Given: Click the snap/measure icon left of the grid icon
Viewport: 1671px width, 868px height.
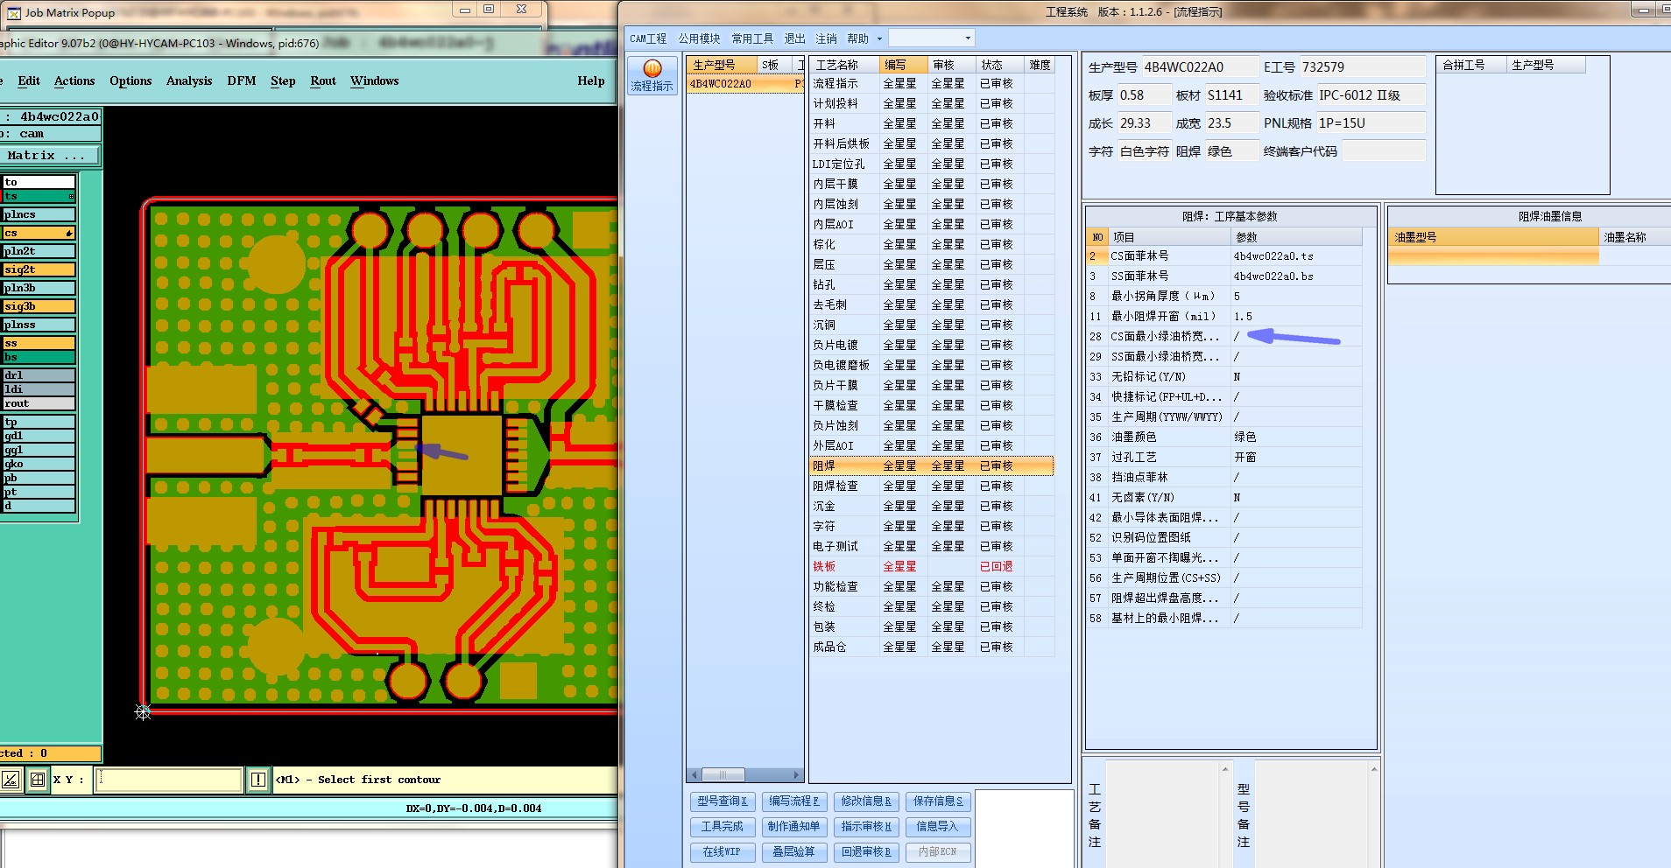Looking at the screenshot, I should 11,779.
